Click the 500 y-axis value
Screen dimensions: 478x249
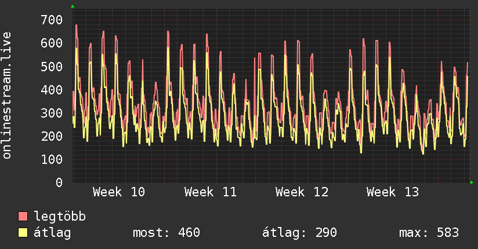(52, 67)
